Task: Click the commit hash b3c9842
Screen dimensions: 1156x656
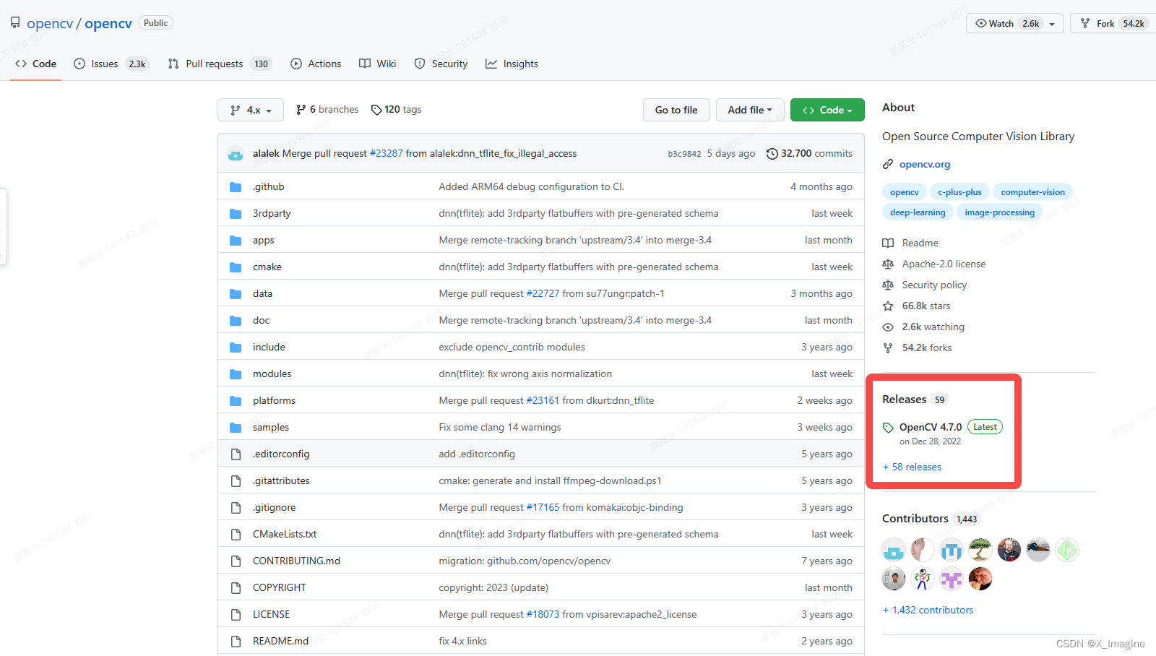Action: tap(684, 154)
